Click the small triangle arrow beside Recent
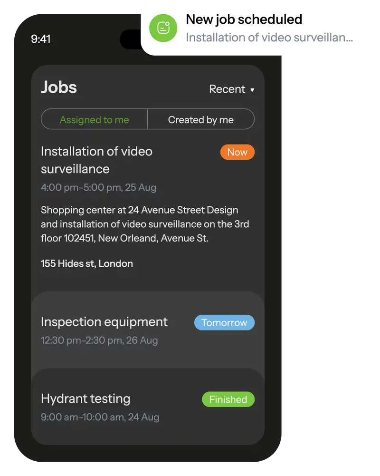This screenshot has width=380, height=476. click(252, 90)
